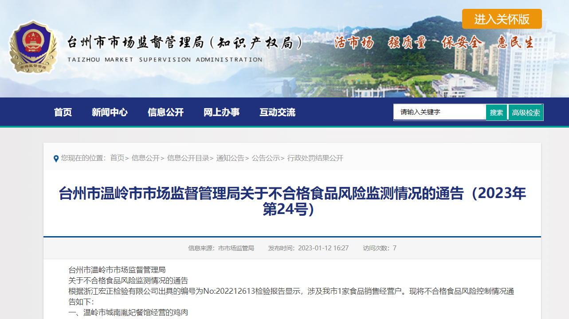Click the article title heading
The height and width of the screenshot is (319, 569).
click(292, 202)
